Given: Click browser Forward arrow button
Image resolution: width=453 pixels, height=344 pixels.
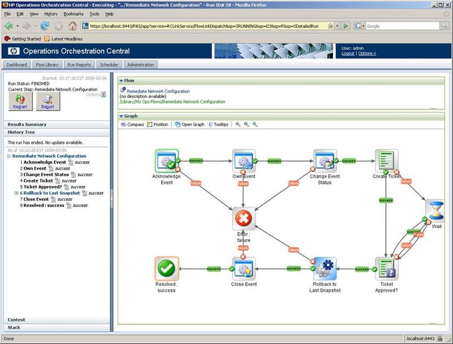Looking at the screenshot, I should pyautogui.click(x=26, y=26).
